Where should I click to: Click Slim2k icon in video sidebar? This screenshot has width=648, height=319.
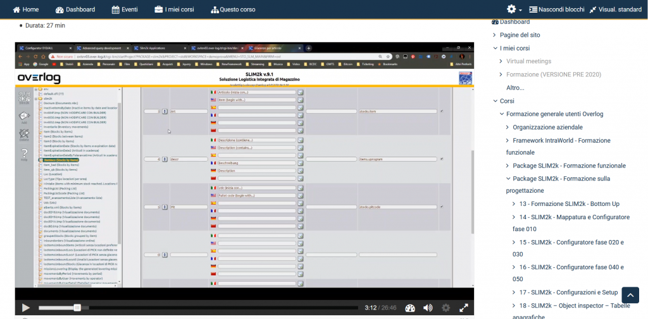click(x=25, y=98)
